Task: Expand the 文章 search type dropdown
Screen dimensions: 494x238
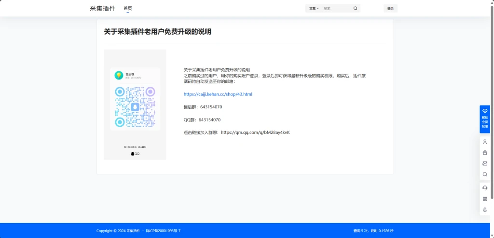Action: pos(314,9)
